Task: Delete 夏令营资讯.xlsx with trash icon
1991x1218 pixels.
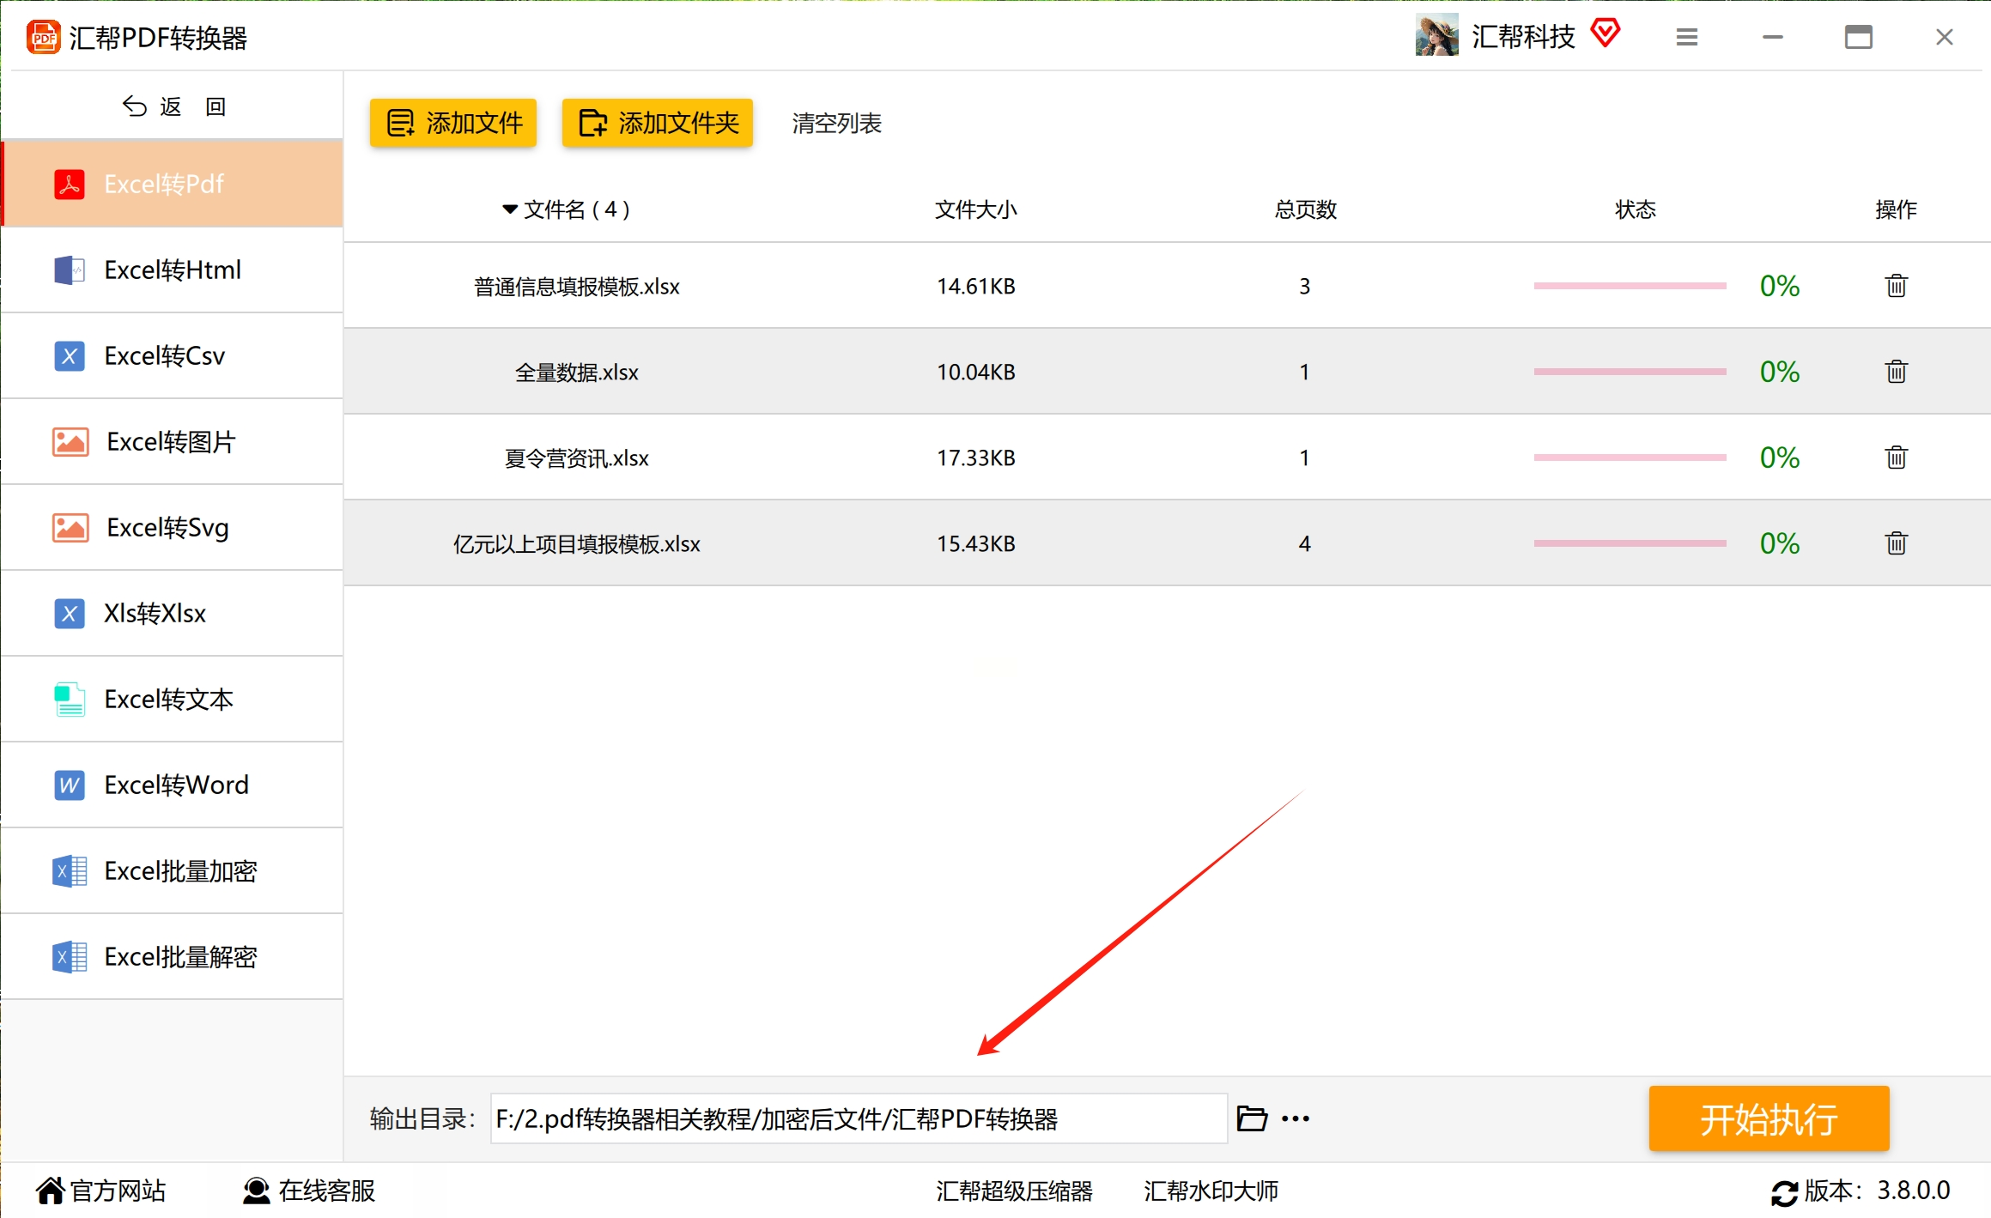Action: coord(1897,457)
